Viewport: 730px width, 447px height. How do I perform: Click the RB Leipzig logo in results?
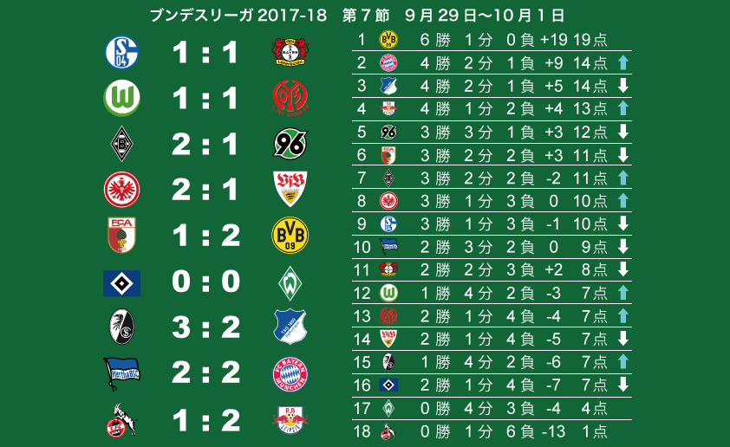tap(290, 420)
